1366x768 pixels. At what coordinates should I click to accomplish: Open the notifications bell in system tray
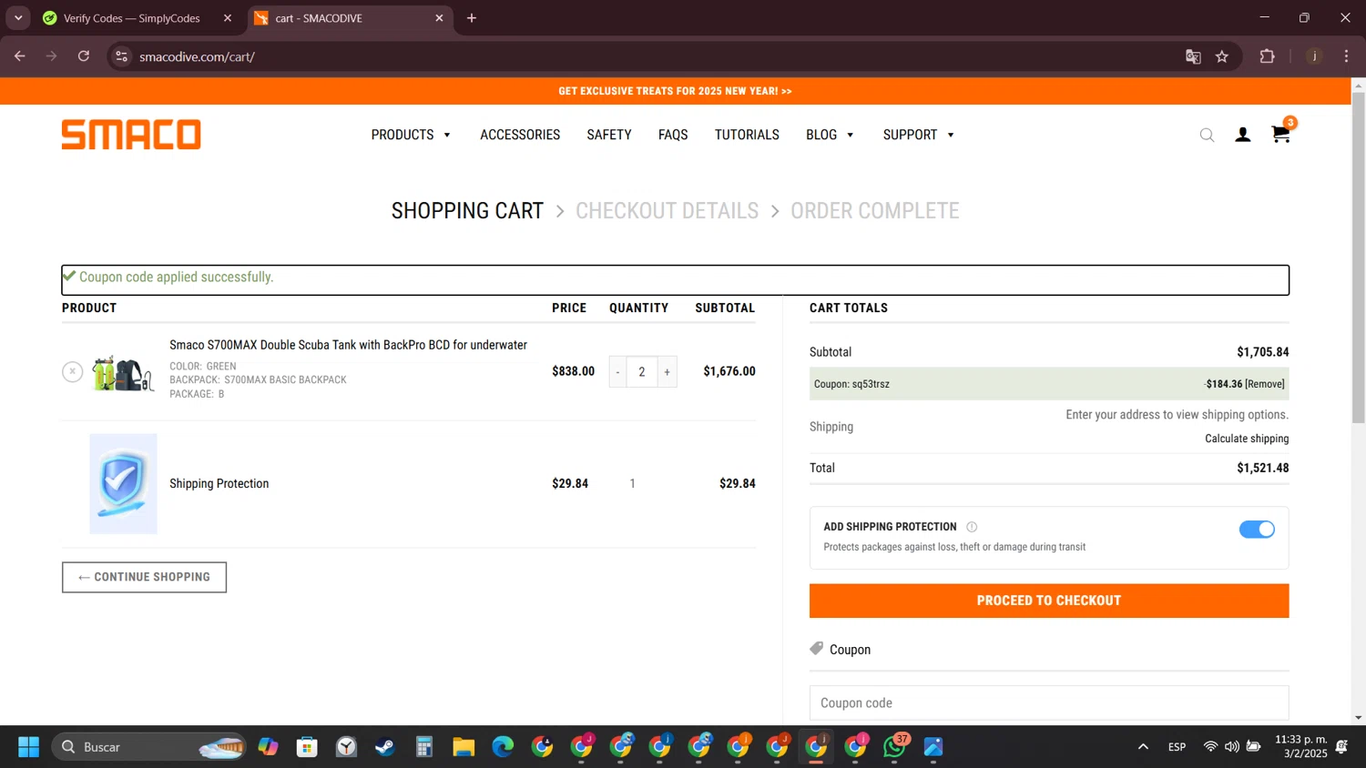pos(1341,747)
